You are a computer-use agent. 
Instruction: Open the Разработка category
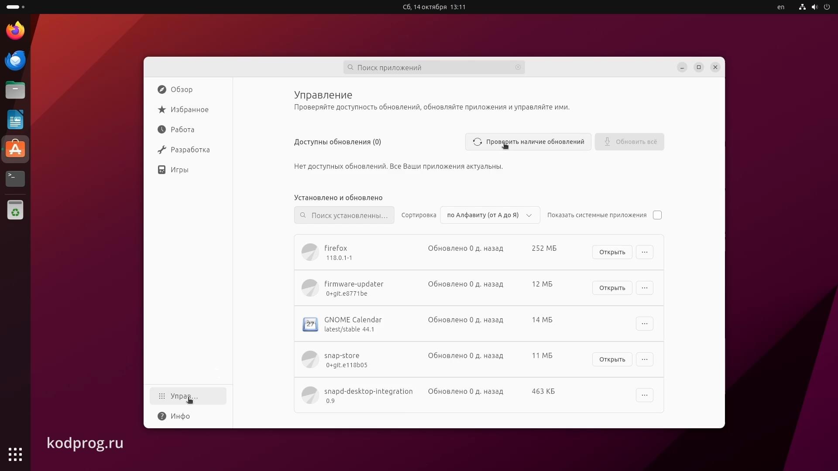(188, 150)
